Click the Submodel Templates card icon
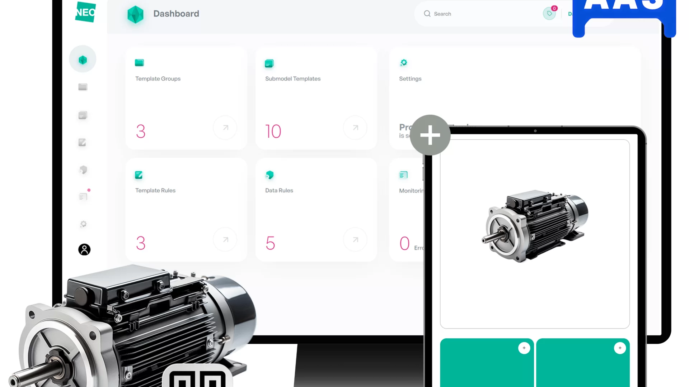 (269, 63)
